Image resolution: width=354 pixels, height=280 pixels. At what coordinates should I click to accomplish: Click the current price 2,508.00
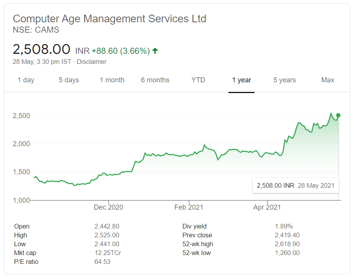[42, 49]
